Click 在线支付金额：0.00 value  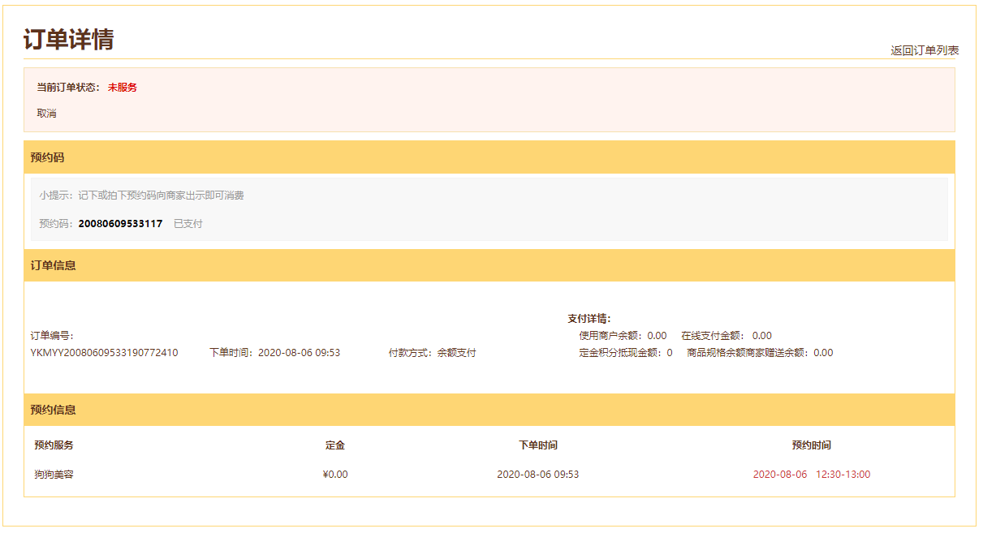click(726, 336)
